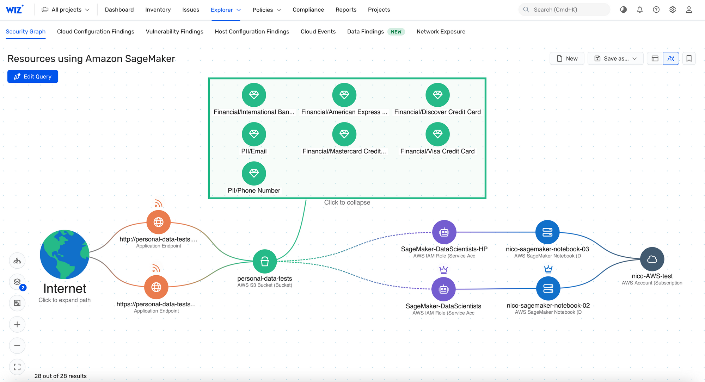Select the table view icon near Save as
Viewport: 705px width, 382px height.
[x=654, y=58]
